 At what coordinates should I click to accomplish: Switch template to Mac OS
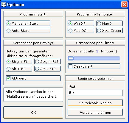81,31
